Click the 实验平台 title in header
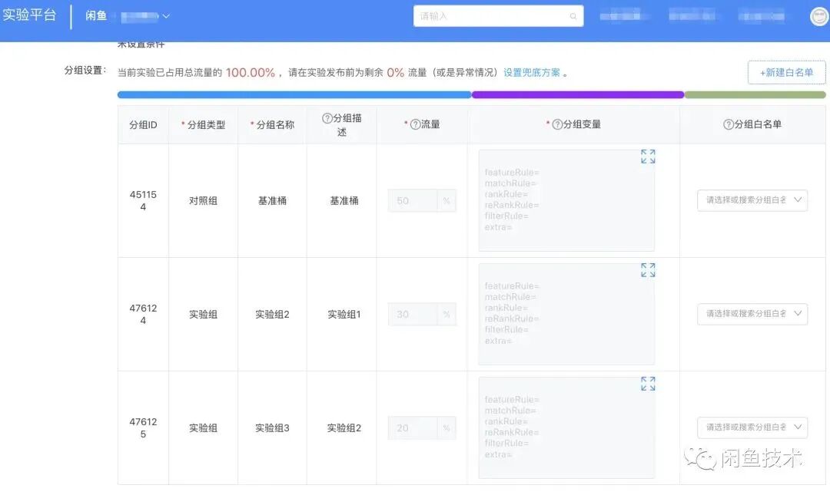 [29, 15]
